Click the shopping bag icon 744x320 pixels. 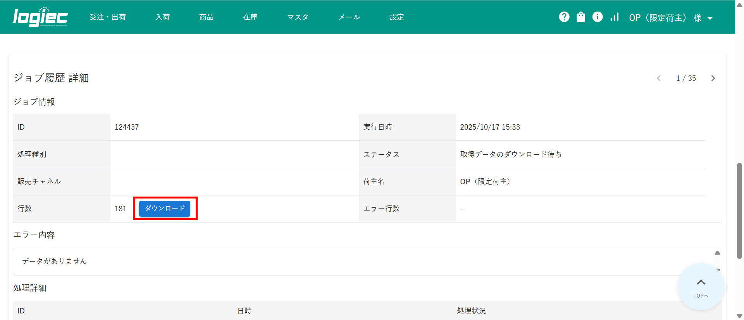click(581, 17)
